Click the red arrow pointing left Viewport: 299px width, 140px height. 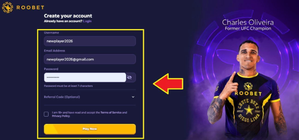point(168,84)
